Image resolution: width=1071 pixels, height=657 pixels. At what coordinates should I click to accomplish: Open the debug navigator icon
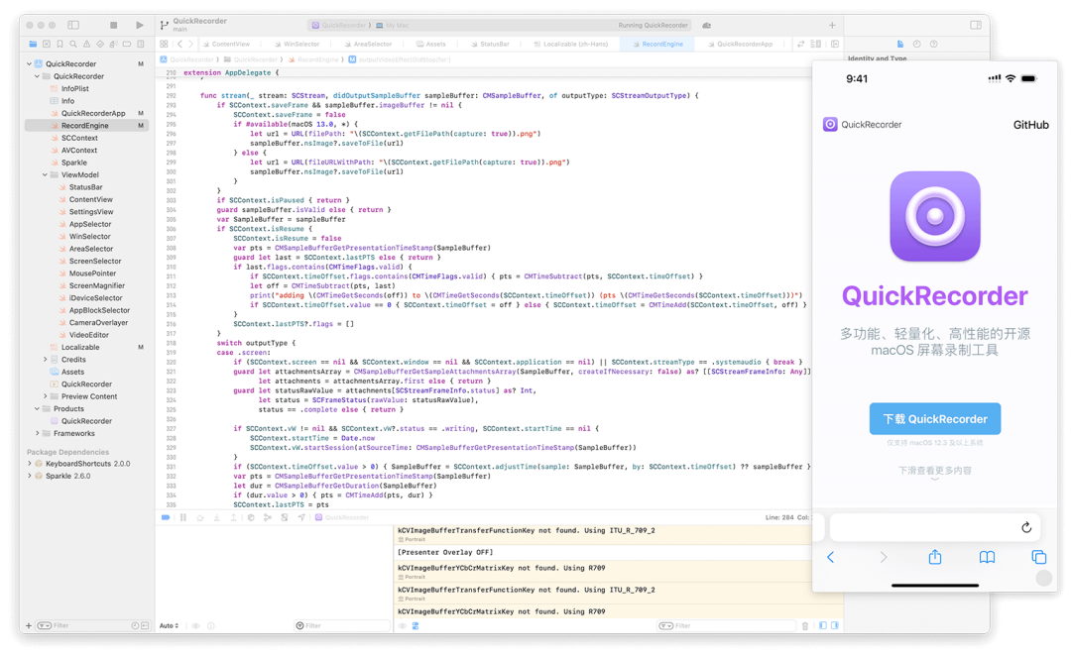113,44
